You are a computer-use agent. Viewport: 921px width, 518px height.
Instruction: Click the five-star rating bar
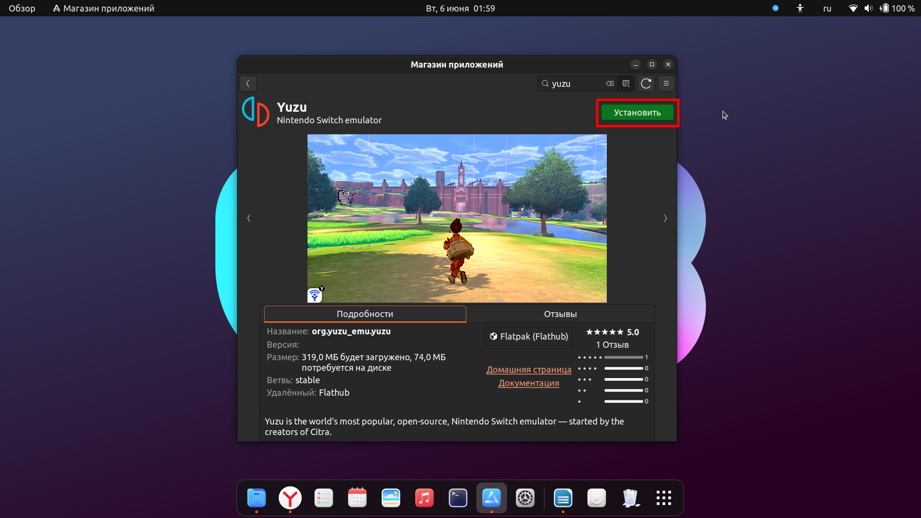pos(624,357)
